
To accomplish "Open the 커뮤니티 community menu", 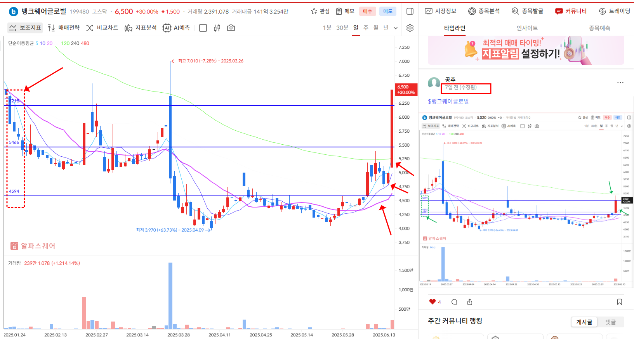I will (571, 11).
